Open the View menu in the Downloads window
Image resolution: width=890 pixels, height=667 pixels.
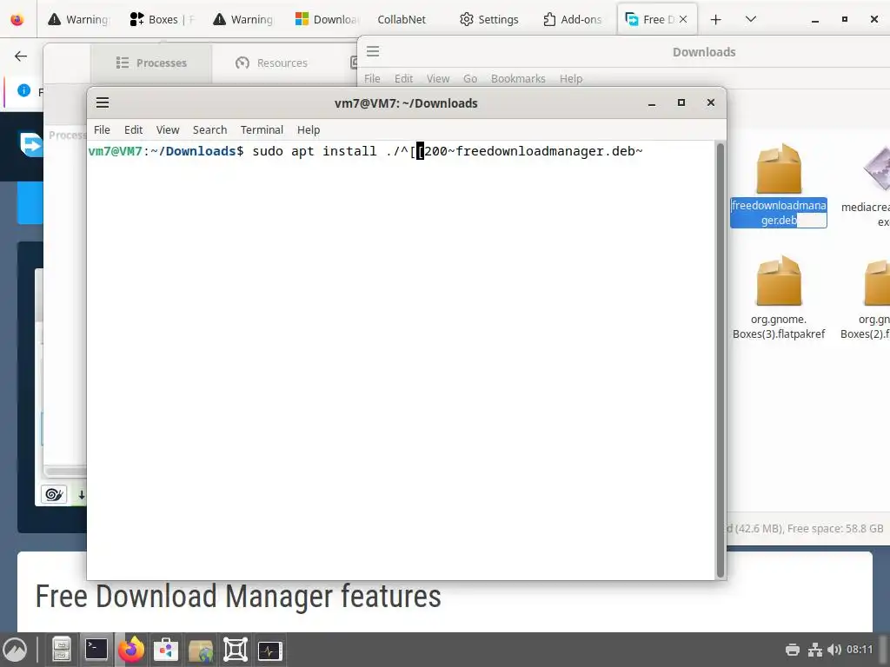[x=438, y=79]
